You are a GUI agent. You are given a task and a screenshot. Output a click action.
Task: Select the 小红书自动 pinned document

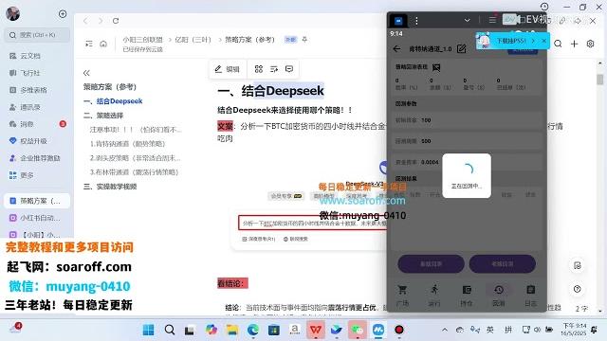pos(37,218)
